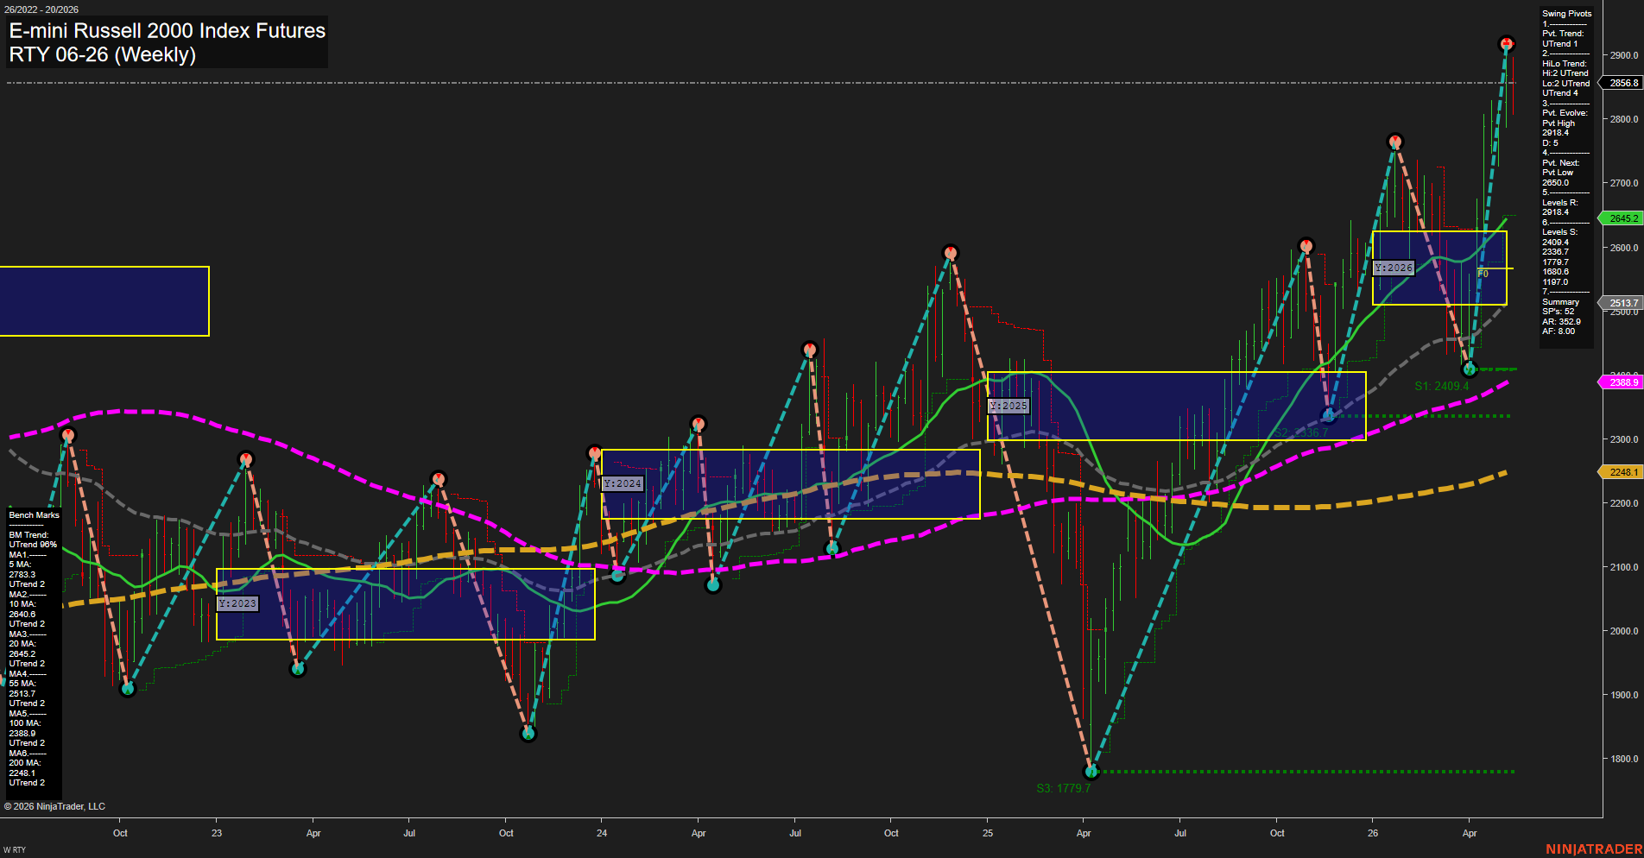1644x858 pixels.
Task: Click the 2900.0 price axis label
Action: click(1623, 54)
